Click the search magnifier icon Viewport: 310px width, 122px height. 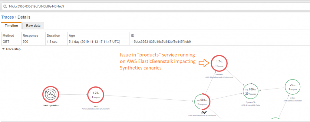[x=5, y=6]
